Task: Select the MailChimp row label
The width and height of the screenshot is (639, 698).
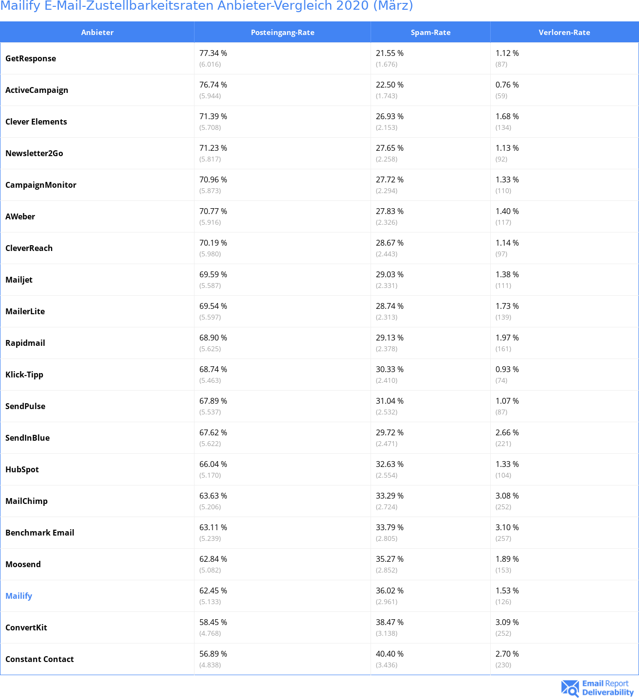Action: click(26, 501)
